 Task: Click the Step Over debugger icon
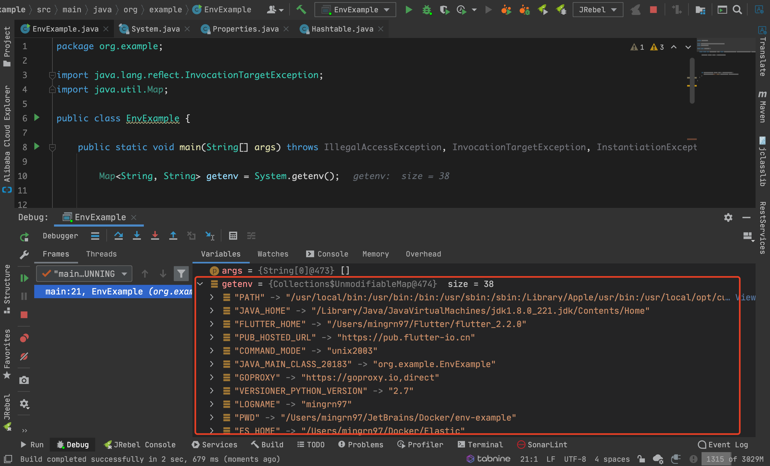click(x=118, y=236)
